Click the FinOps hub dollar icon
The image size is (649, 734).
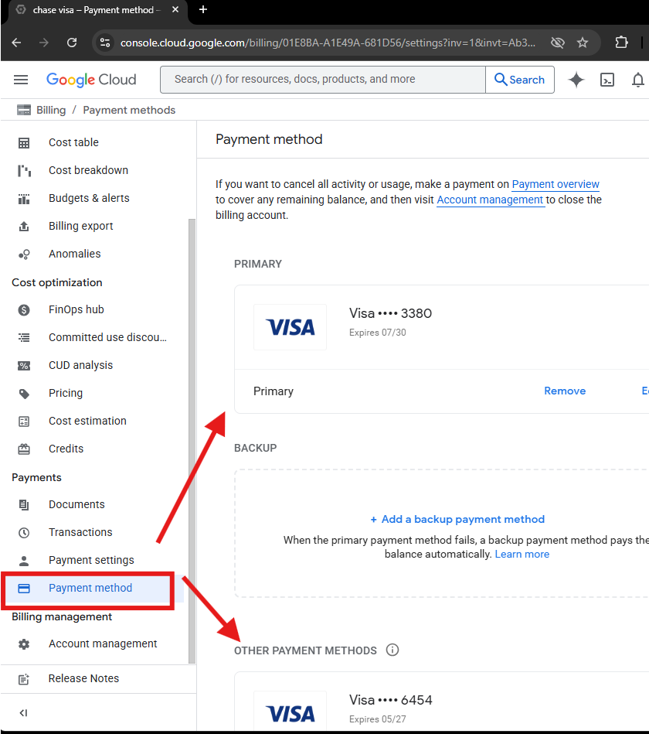24,310
